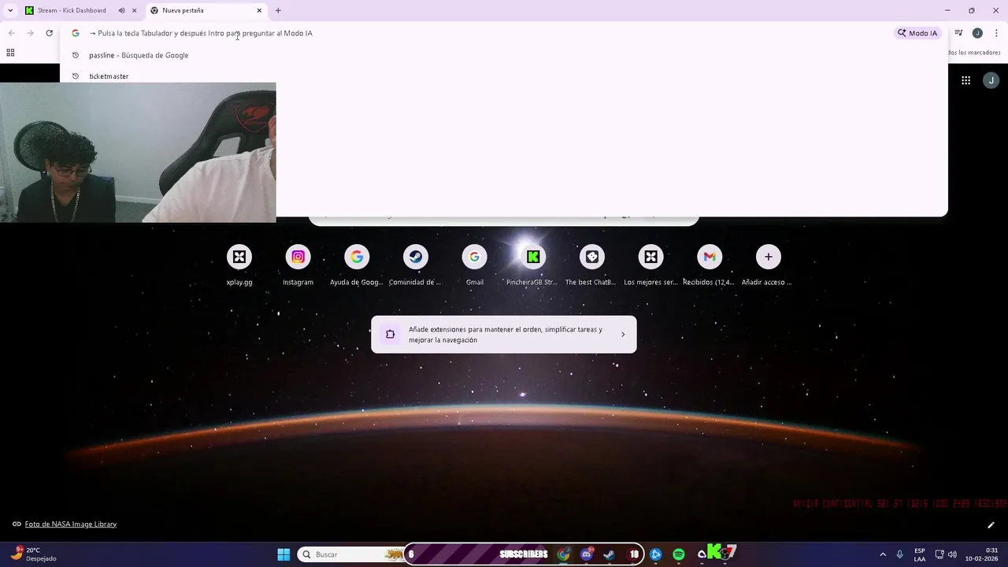Open the xplay.gg shortcut
The height and width of the screenshot is (567, 1008).
(239, 265)
